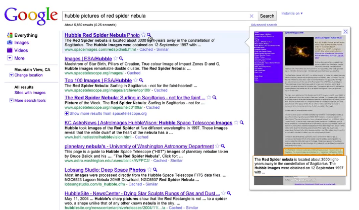Select All results filter

(x=24, y=87)
